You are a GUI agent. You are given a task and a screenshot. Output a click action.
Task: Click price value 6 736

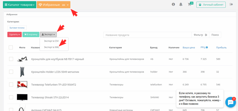(186, 59)
